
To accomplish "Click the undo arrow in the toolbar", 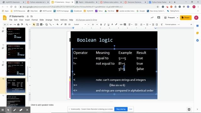I will (x=11, y=24).
